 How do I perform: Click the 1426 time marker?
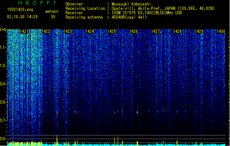point(133,31)
